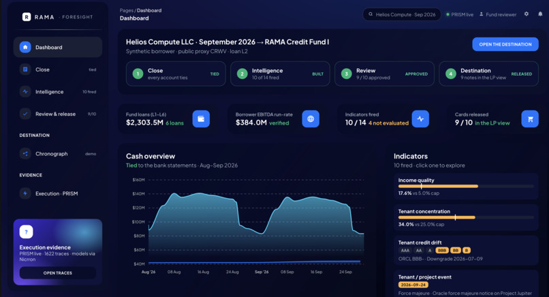Click the cash overview area chart
The width and height of the screenshot is (549, 297).
256,228
